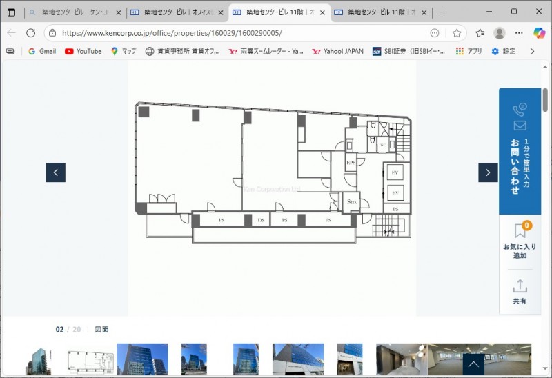Image resolution: width=552 pixels, height=378 pixels.
Task: Refresh the page in the browser
Action: click(30, 32)
